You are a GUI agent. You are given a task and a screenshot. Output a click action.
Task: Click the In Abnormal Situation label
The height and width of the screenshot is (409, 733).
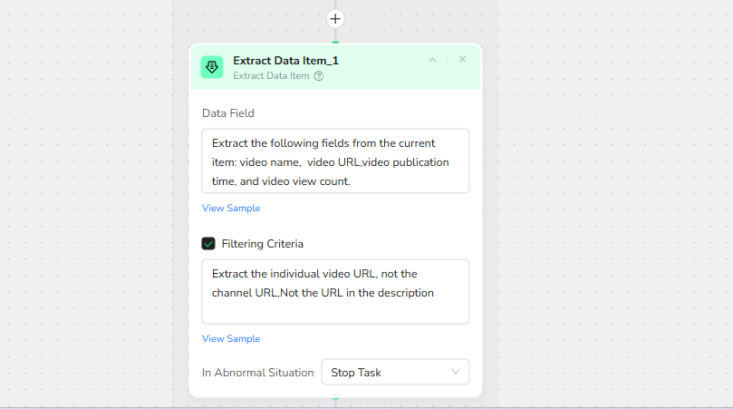(258, 372)
